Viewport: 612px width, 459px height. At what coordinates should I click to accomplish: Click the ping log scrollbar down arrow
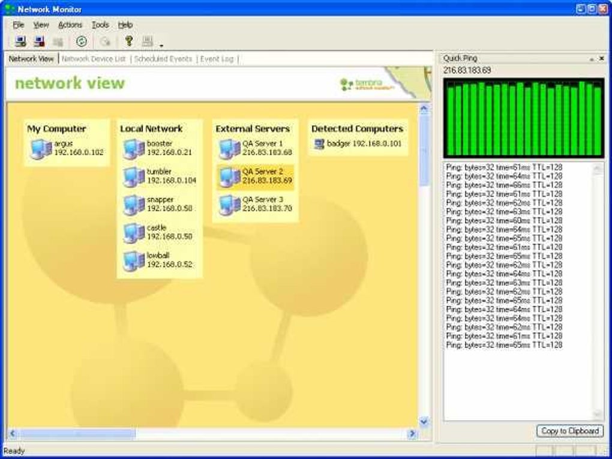pos(598,415)
